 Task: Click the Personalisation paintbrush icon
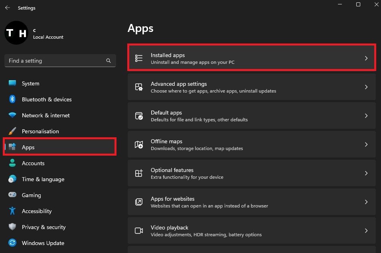pyautogui.click(x=12, y=131)
